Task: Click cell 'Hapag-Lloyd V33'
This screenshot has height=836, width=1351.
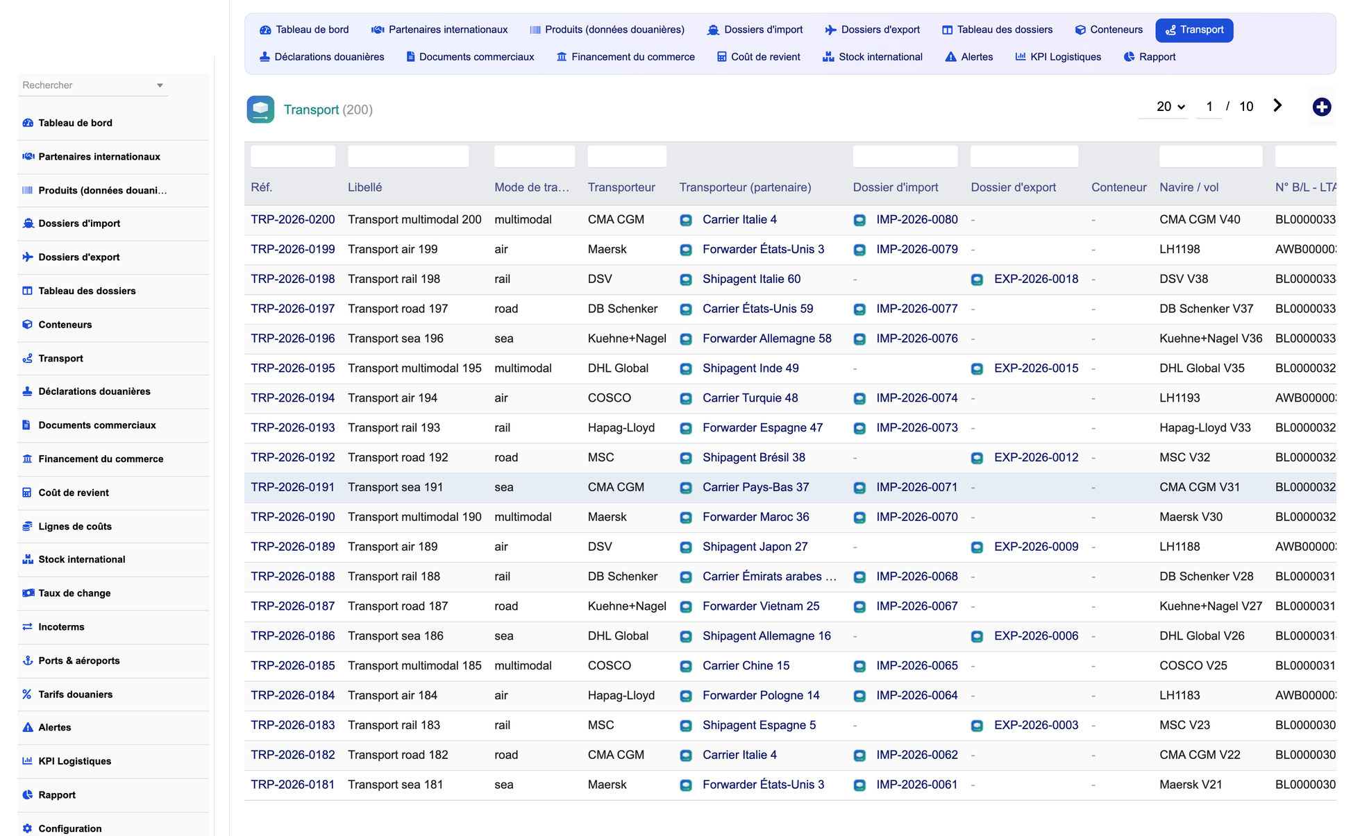Action: [1205, 427]
